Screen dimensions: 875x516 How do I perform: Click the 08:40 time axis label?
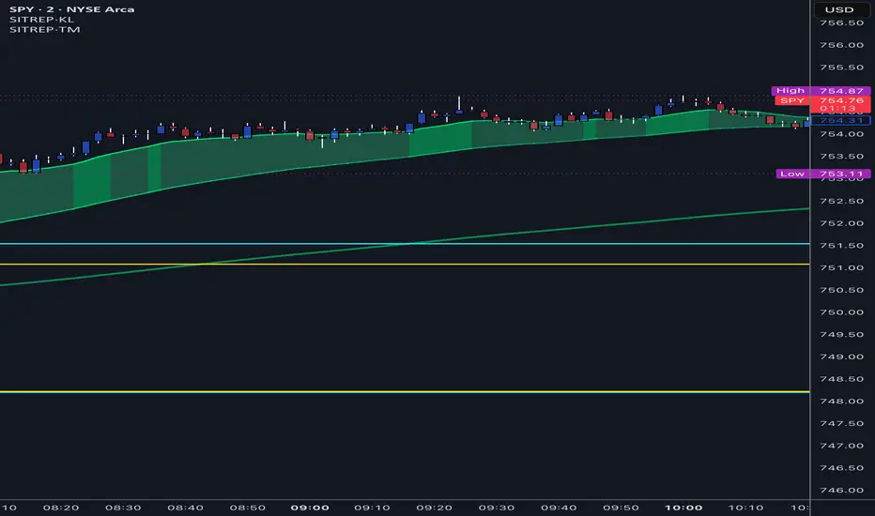point(185,508)
